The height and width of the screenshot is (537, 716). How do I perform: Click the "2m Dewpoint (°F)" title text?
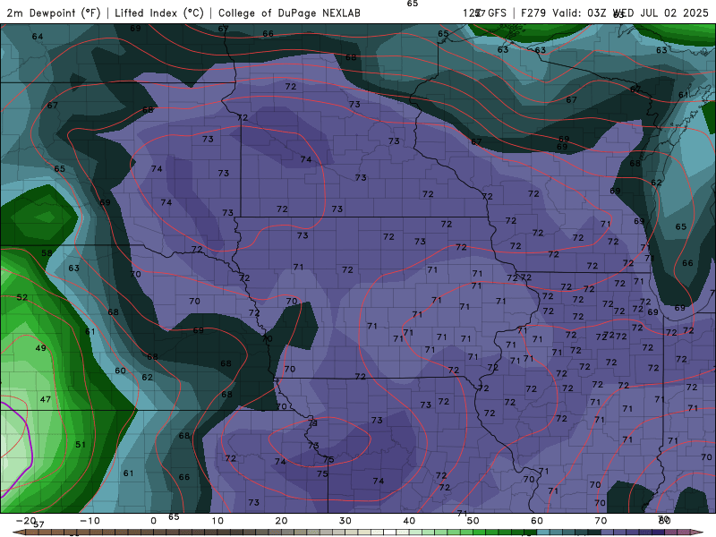coord(54,13)
